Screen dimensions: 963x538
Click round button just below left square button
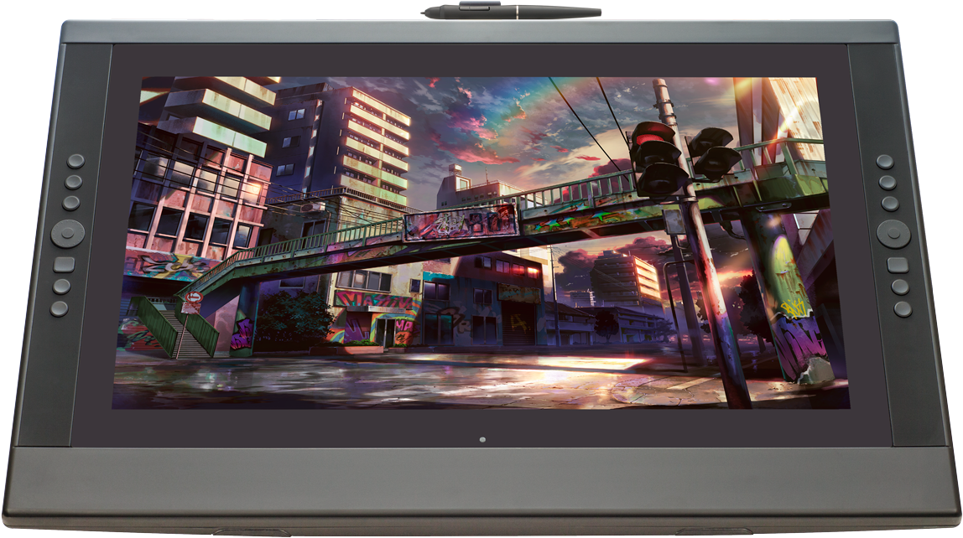coord(61,286)
